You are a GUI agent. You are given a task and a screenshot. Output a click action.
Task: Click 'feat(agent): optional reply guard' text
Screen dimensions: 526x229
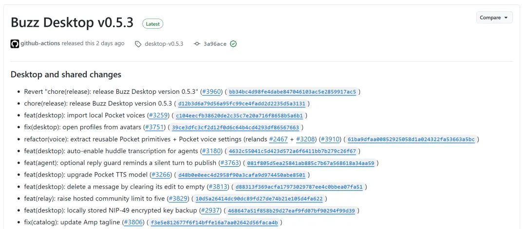pyautogui.click(x=120, y=163)
